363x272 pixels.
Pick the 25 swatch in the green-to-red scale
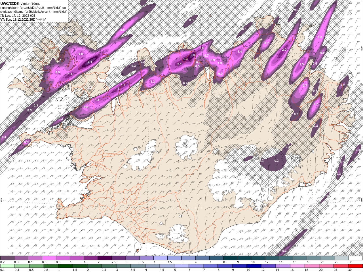341,266
